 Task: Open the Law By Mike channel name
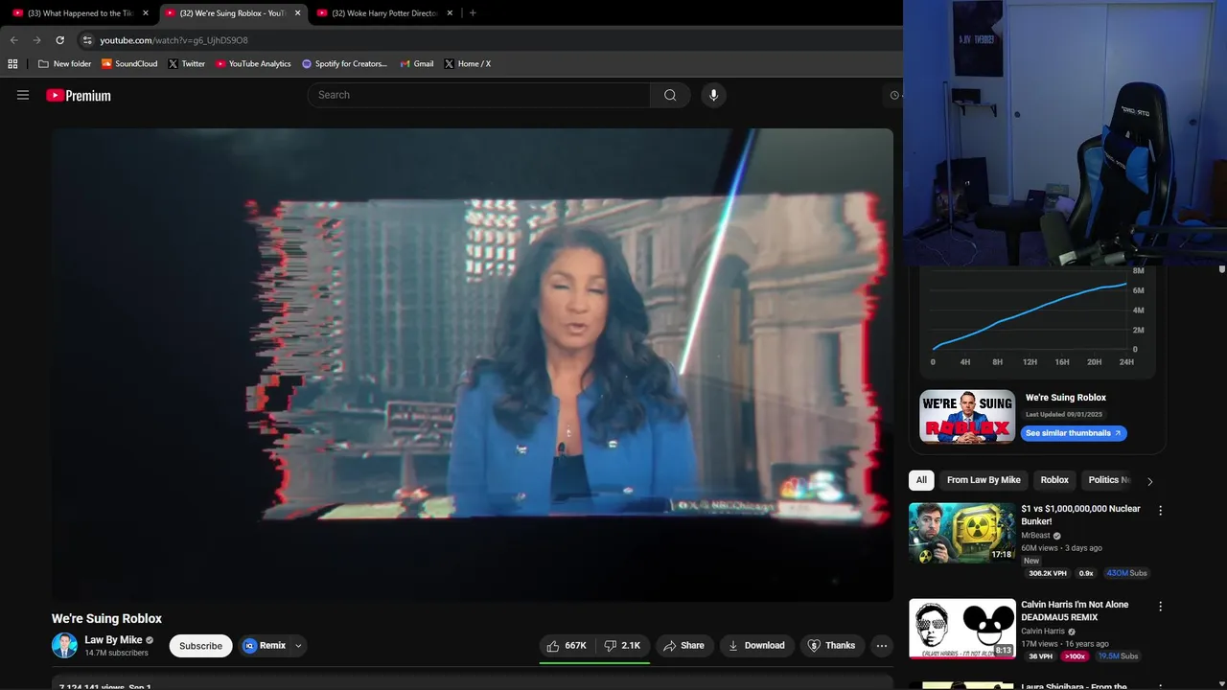click(x=113, y=640)
